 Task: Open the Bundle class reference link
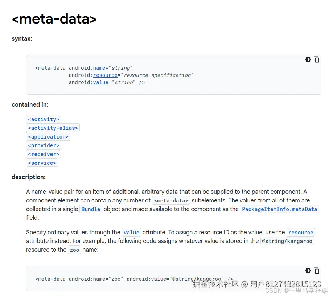pos(91,209)
